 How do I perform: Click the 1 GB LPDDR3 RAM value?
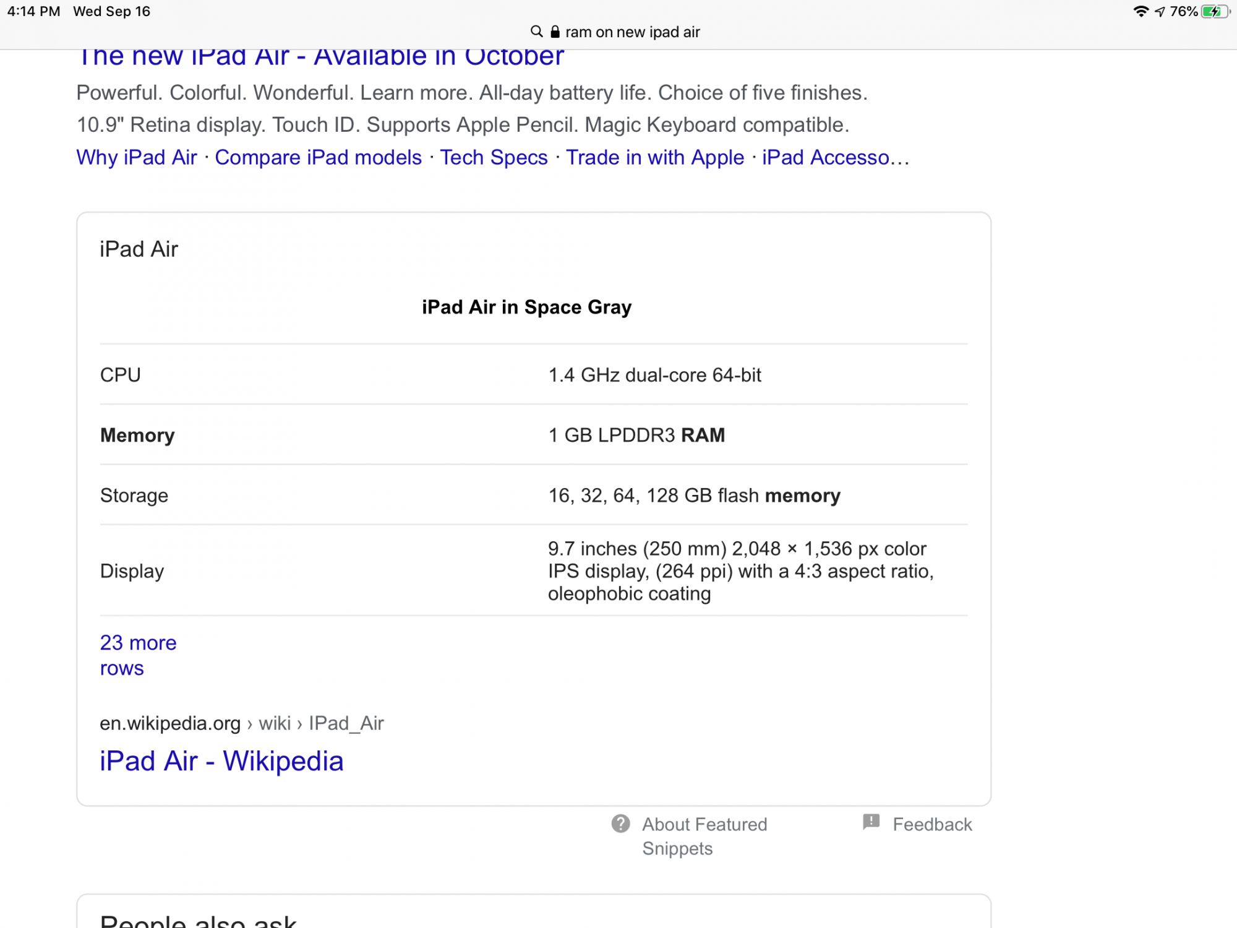[x=636, y=435]
